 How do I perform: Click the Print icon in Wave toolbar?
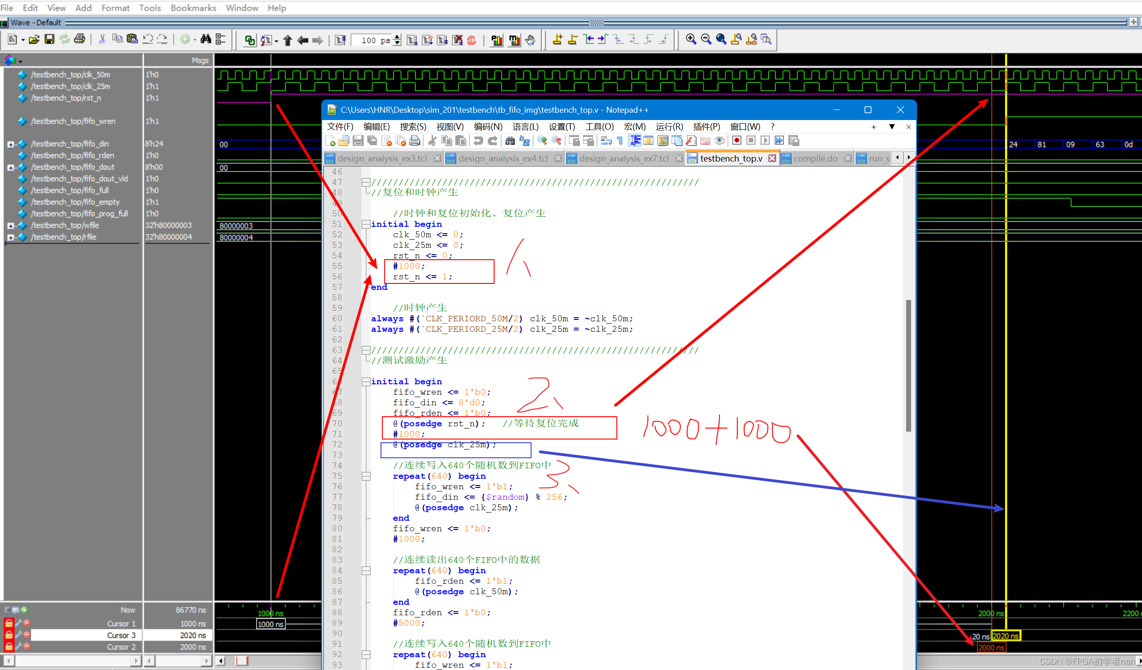coord(79,40)
